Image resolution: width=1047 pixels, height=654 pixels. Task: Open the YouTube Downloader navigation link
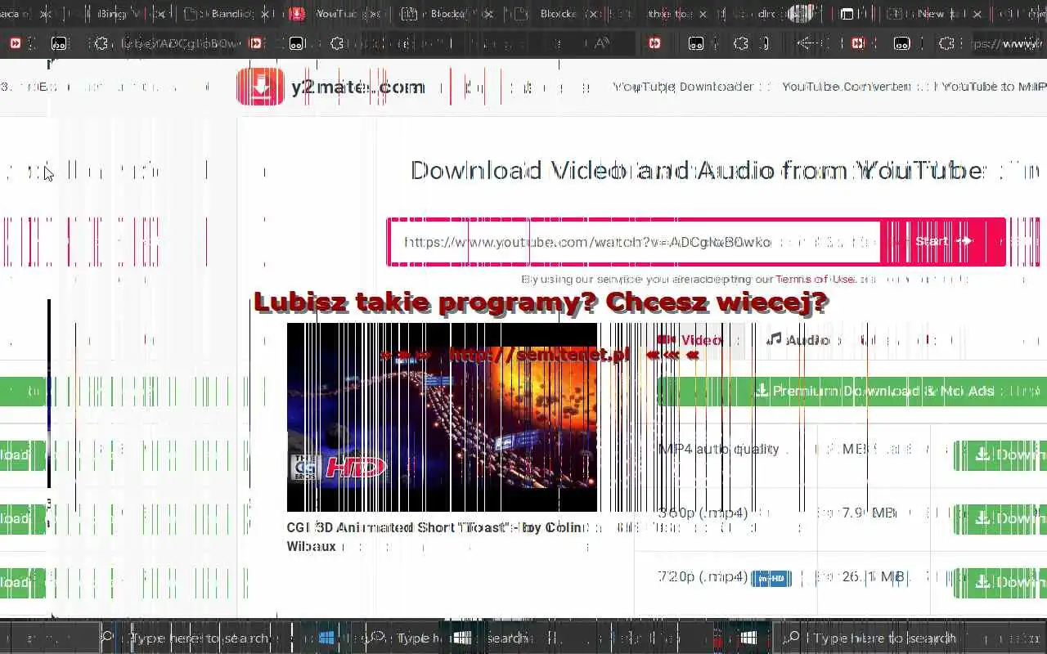click(684, 87)
